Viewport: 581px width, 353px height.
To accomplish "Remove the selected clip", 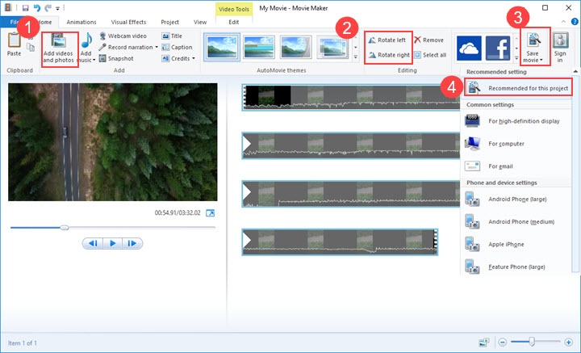I will 428,40.
